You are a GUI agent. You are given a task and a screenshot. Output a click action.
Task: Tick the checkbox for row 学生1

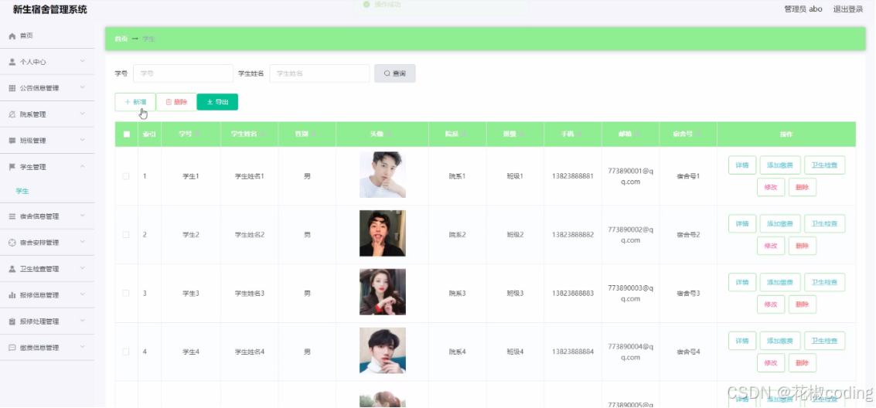point(126,176)
